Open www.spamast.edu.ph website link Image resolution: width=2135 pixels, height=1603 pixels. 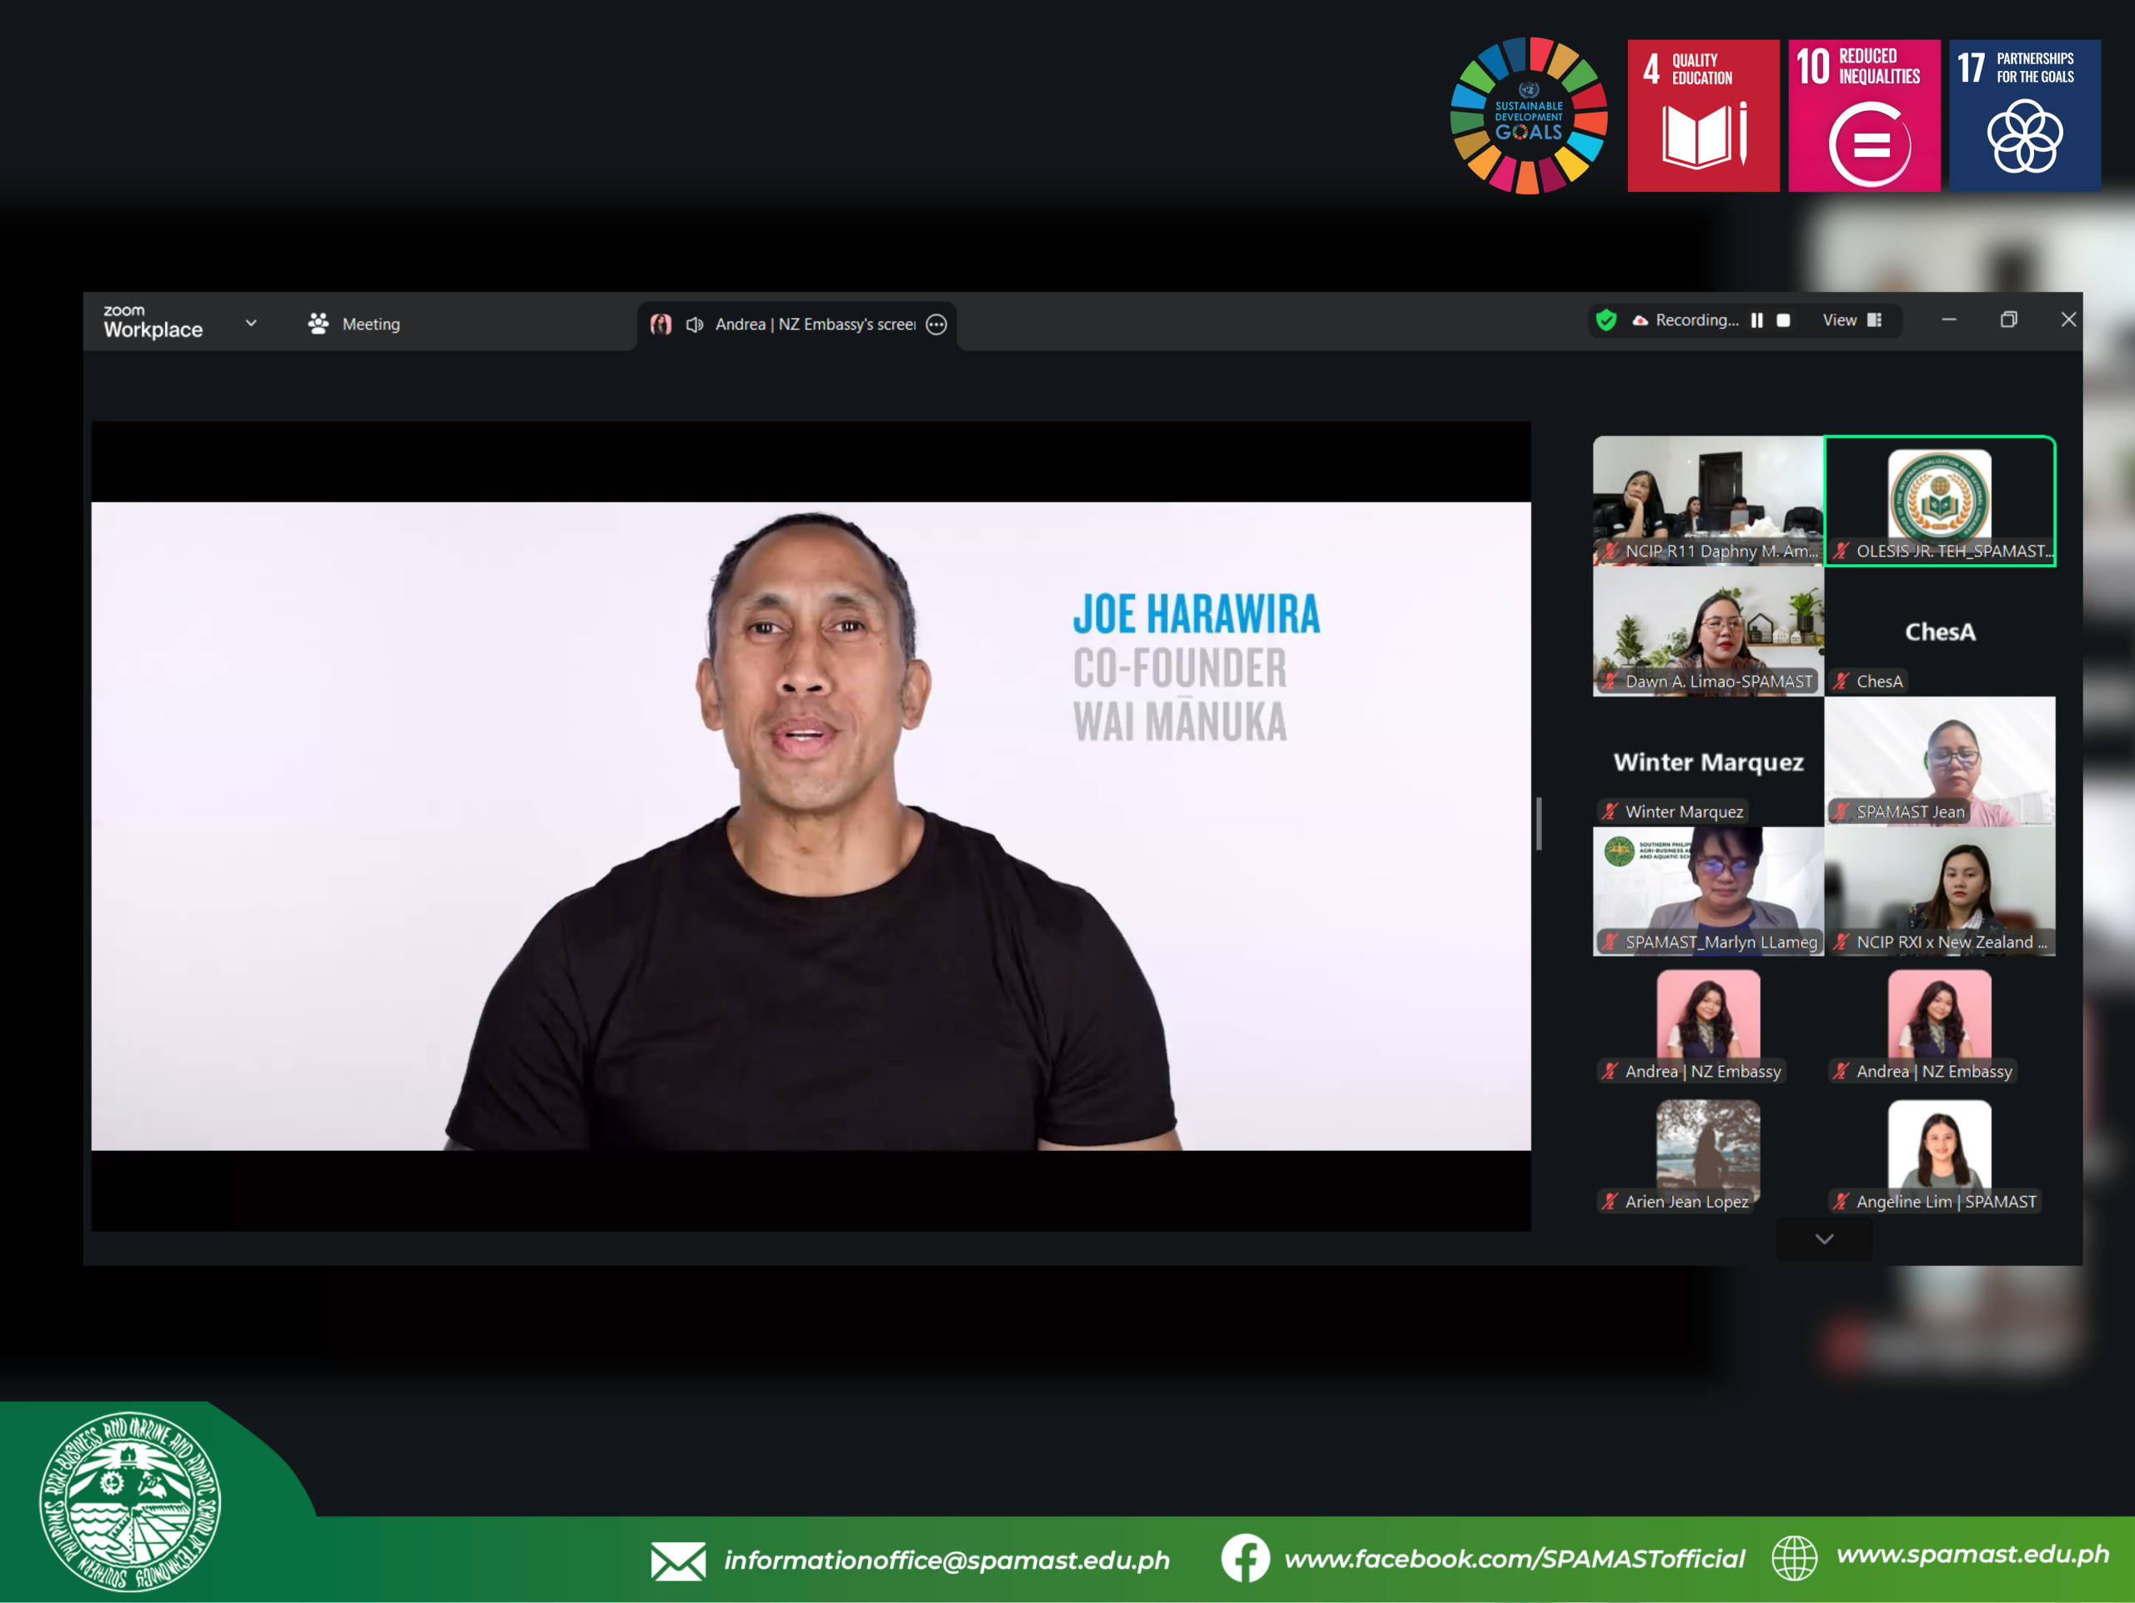pos(1972,1554)
